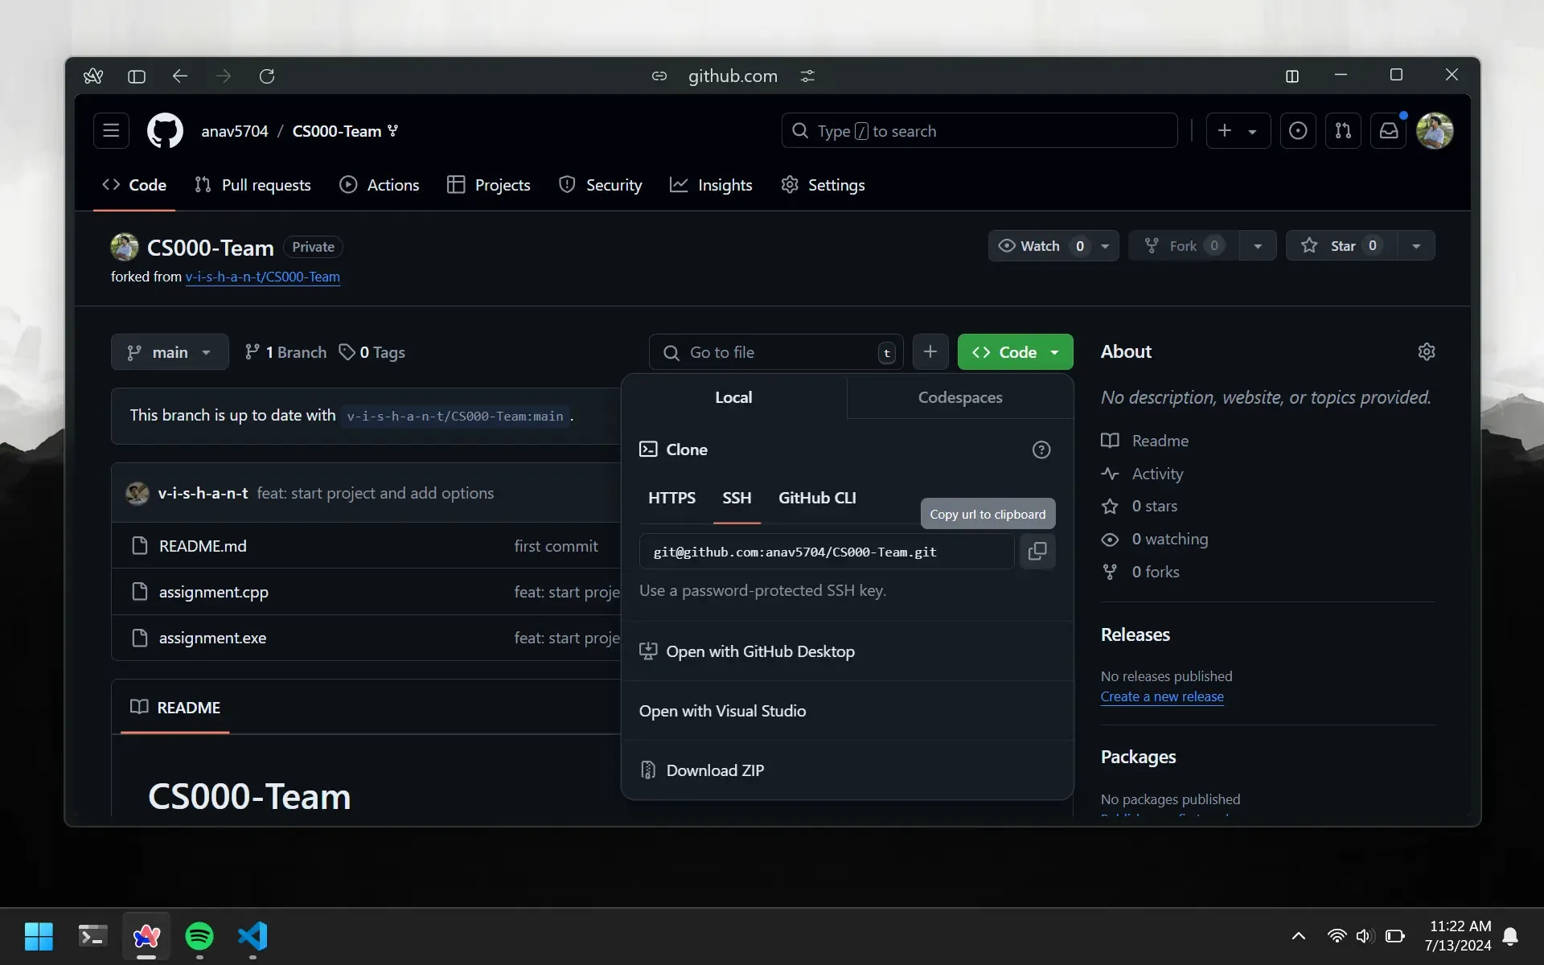Switch to the Pull requests tab
The image size is (1544, 965).
253,185
